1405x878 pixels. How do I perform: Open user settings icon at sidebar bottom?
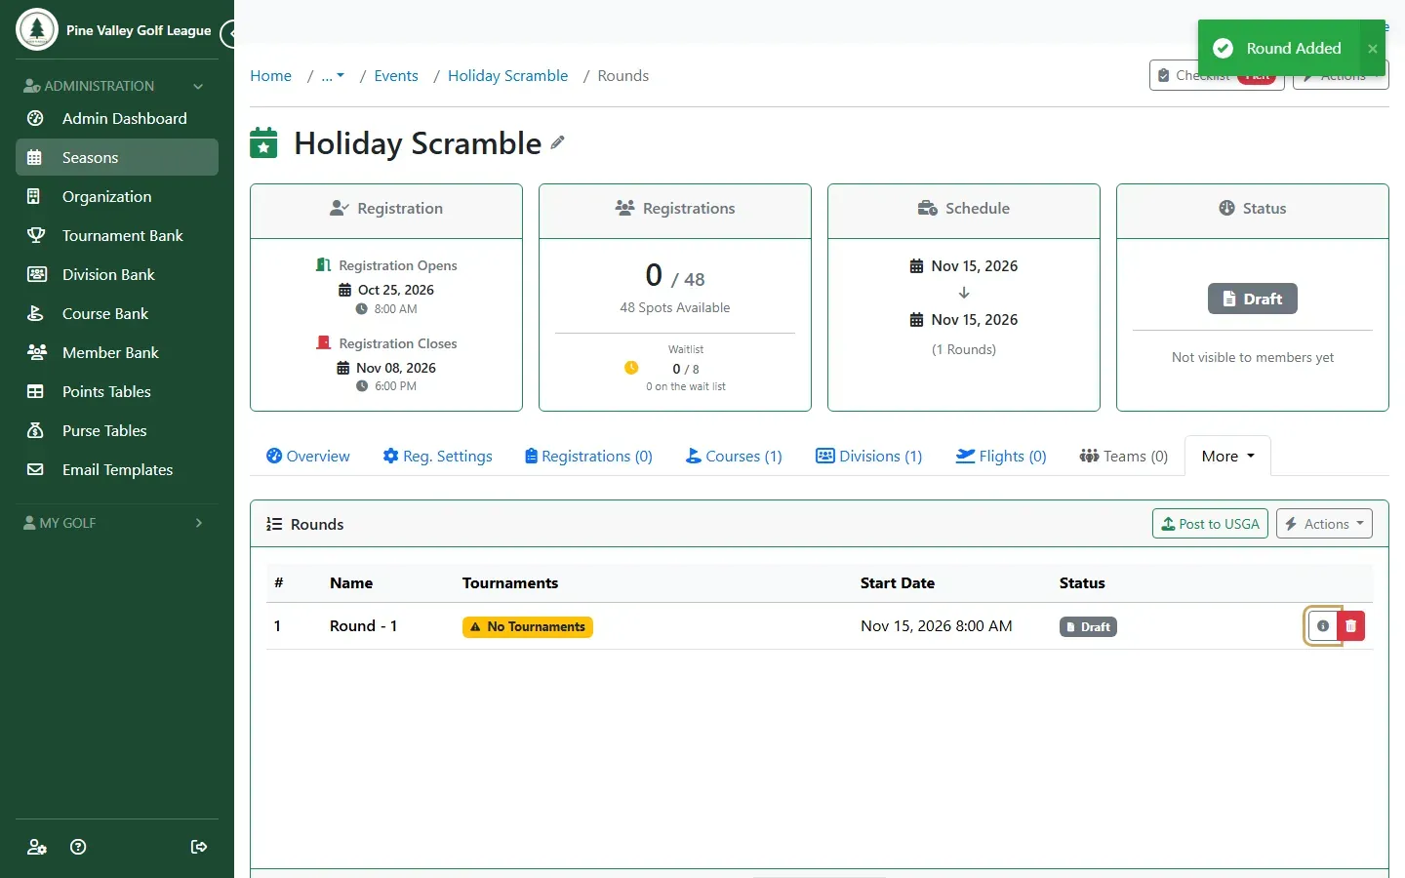pos(36,847)
